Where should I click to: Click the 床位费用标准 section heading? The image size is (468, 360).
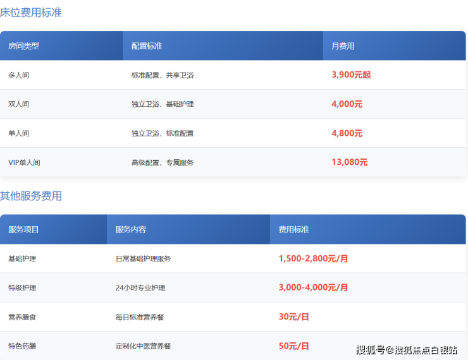pos(31,13)
